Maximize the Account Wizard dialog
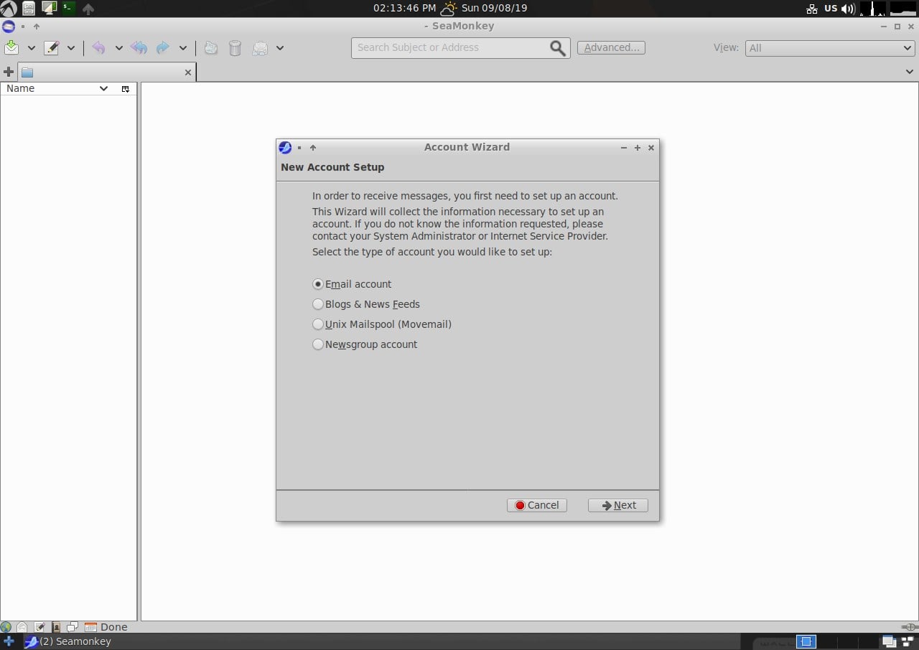 click(x=638, y=148)
